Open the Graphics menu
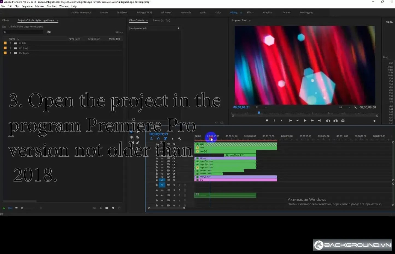 tap(52, 6)
